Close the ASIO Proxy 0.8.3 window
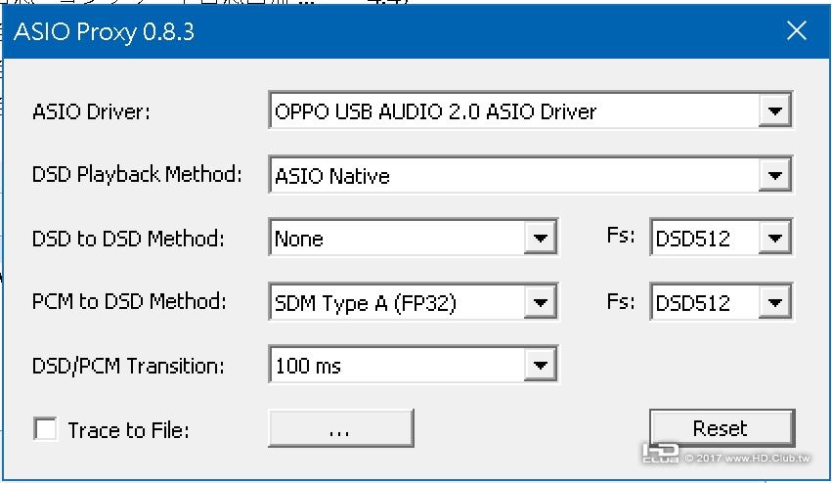Image resolution: width=832 pixels, height=483 pixels. pyautogui.click(x=797, y=30)
